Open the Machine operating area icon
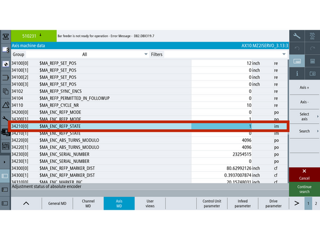This screenshot has height=240, width=320. click(x=5, y=37)
